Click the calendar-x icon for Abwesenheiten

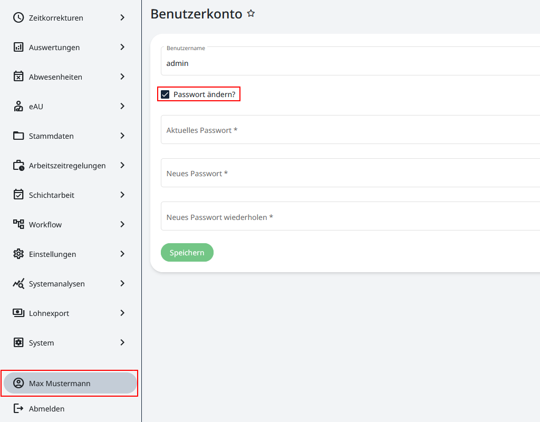pyautogui.click(x=18, y=76)
